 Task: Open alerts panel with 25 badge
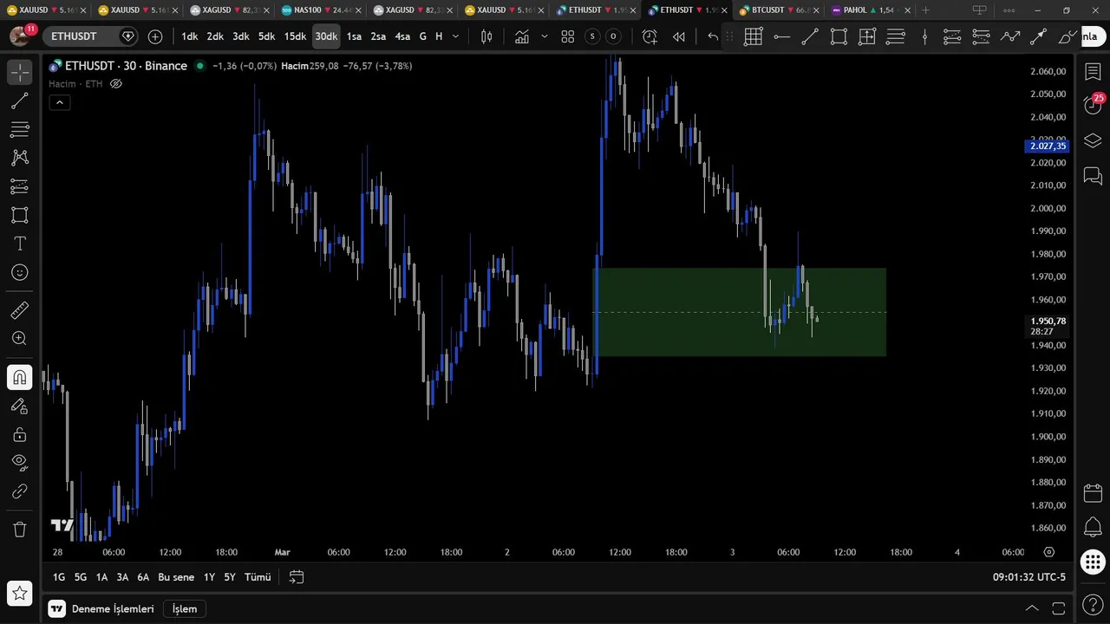[x=1093, y=105]
